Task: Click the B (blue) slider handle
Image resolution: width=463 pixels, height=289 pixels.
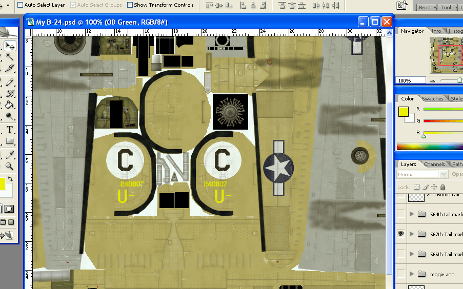Action: tap(424, 136)
